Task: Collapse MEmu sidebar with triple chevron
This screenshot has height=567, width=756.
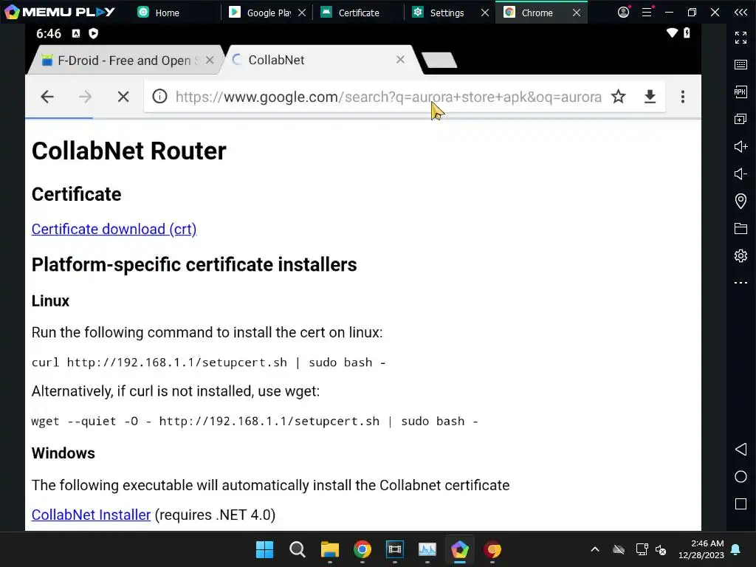Action: [x=740, y=12]
